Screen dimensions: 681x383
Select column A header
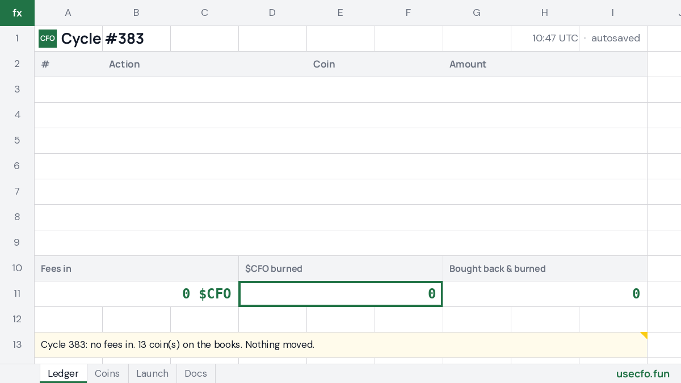(68, 13)
